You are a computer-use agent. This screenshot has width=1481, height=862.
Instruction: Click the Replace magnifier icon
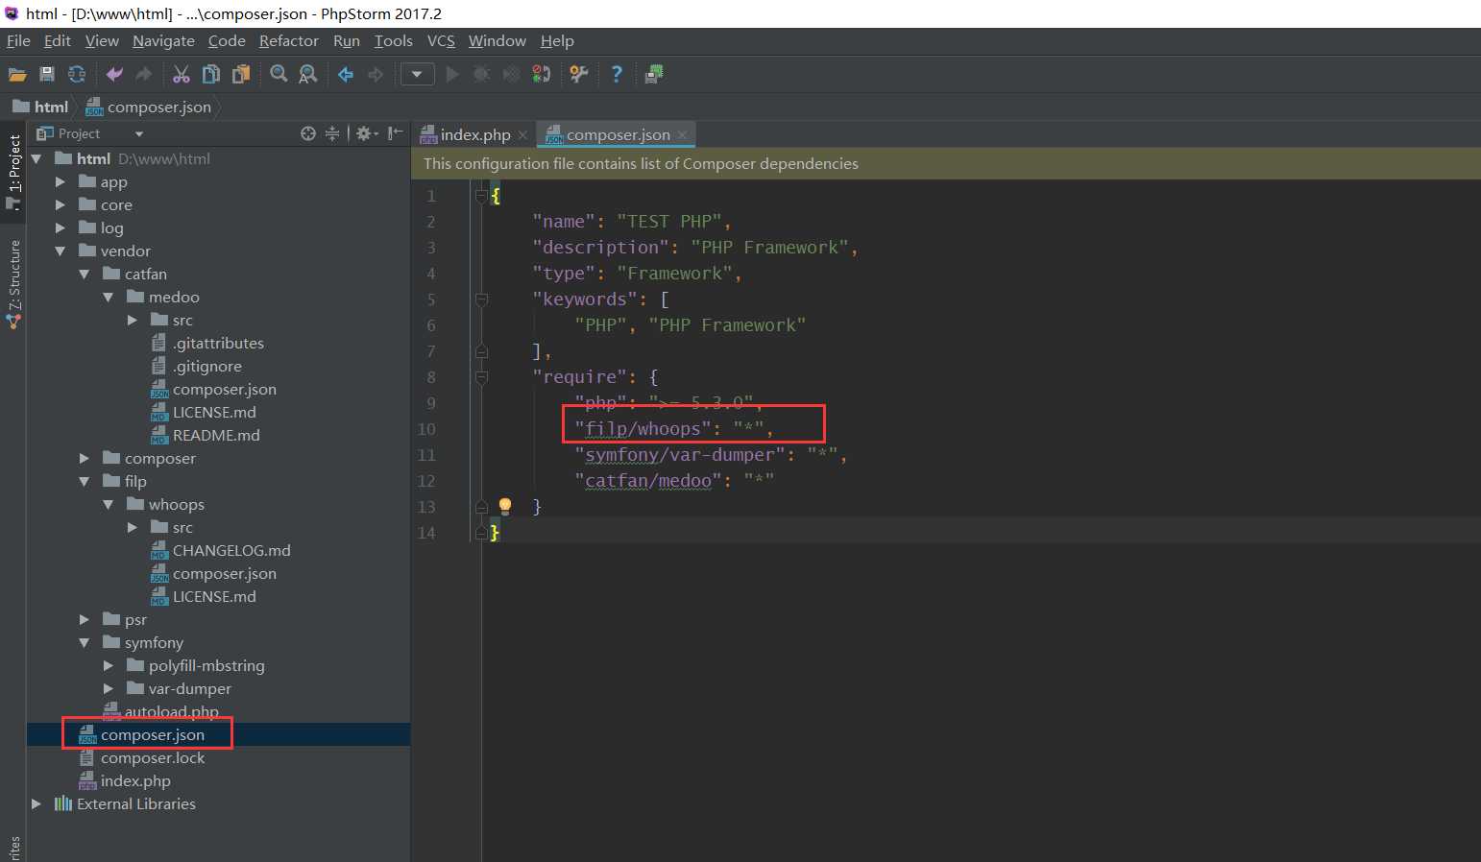click(308, 74)
